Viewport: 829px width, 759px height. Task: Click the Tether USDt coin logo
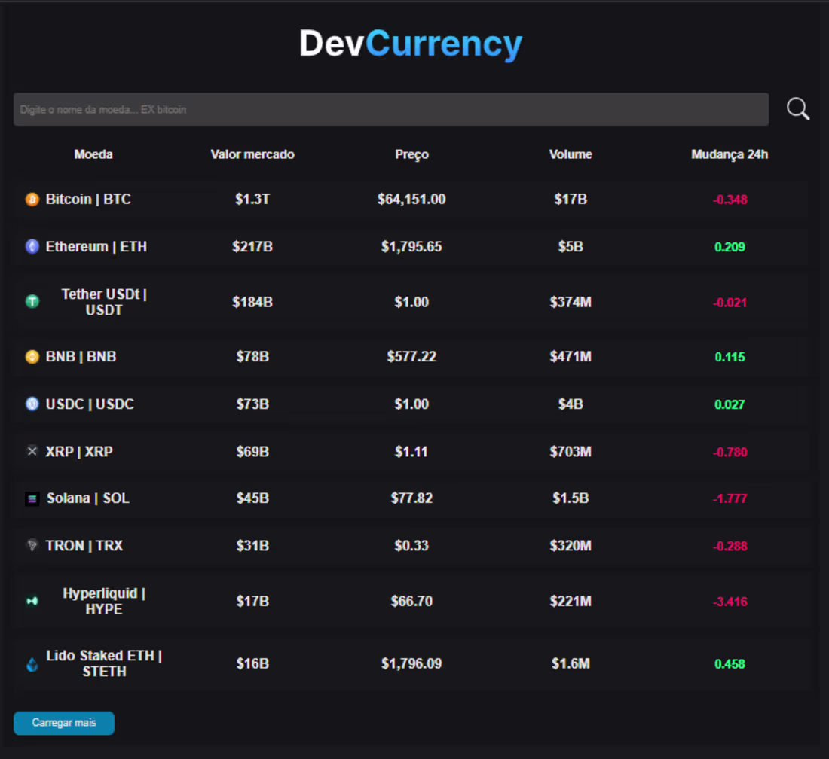32,302
